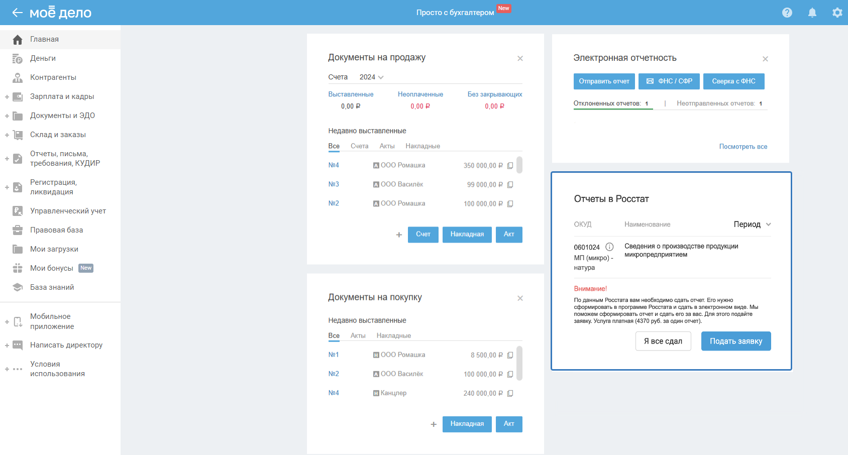Close Документы на продажу widget
The image size is (848, 455).
coord(520,59)
